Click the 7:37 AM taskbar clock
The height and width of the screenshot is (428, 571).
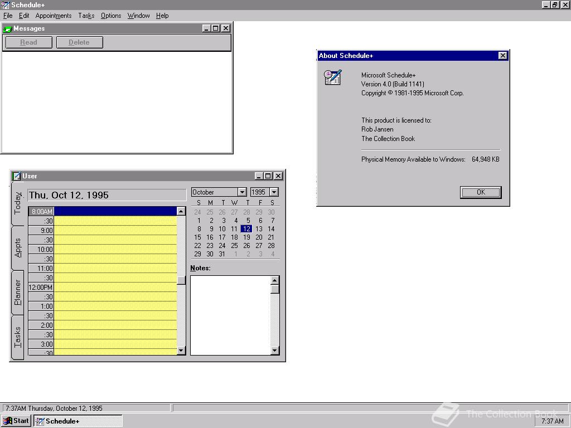[x=552, y=421]
